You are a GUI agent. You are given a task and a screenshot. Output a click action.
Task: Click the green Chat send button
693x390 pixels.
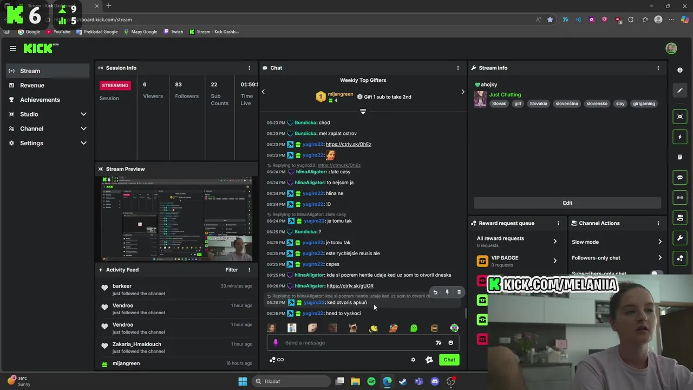click(x=449, y=360)
